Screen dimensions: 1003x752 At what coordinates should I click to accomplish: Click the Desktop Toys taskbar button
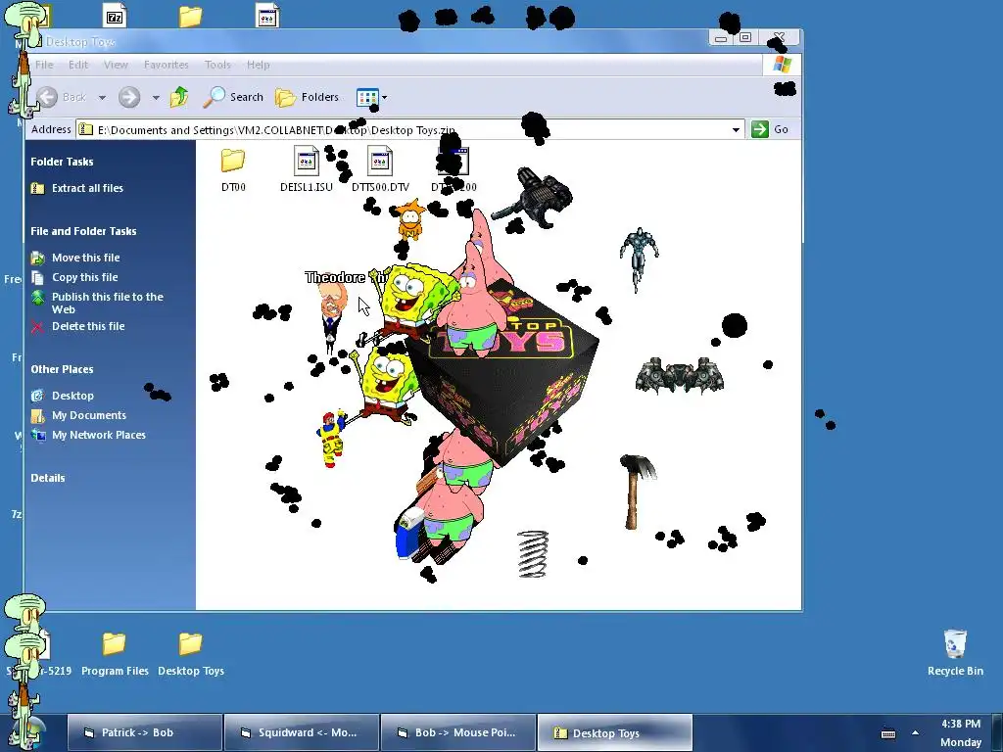pyautogui.click(x=615, y=732)
